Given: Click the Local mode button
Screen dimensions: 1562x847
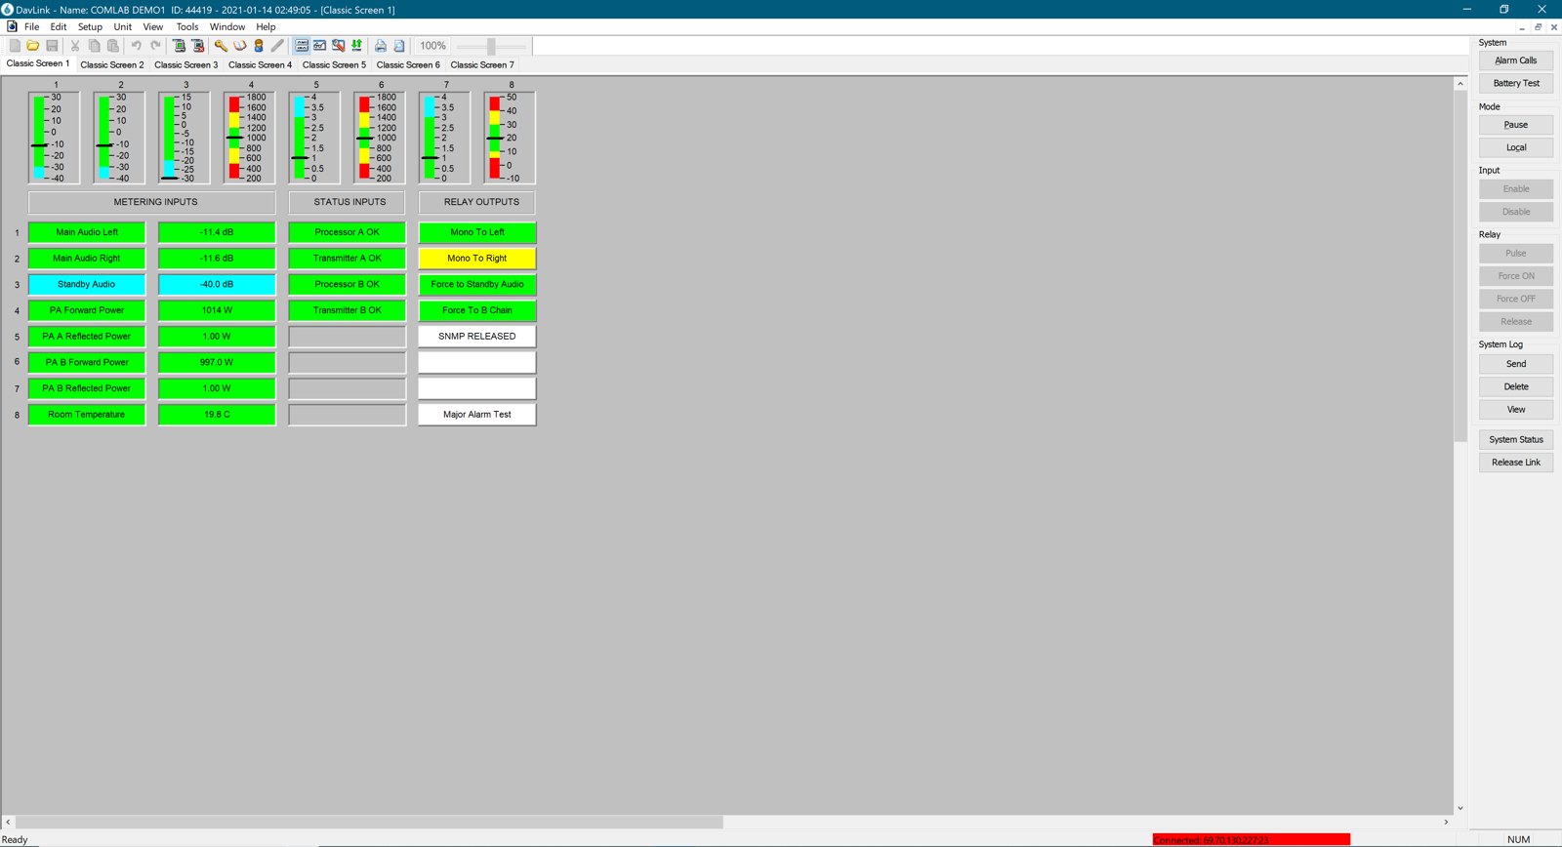Looking at the screenshot, I should pos(1516,147).
